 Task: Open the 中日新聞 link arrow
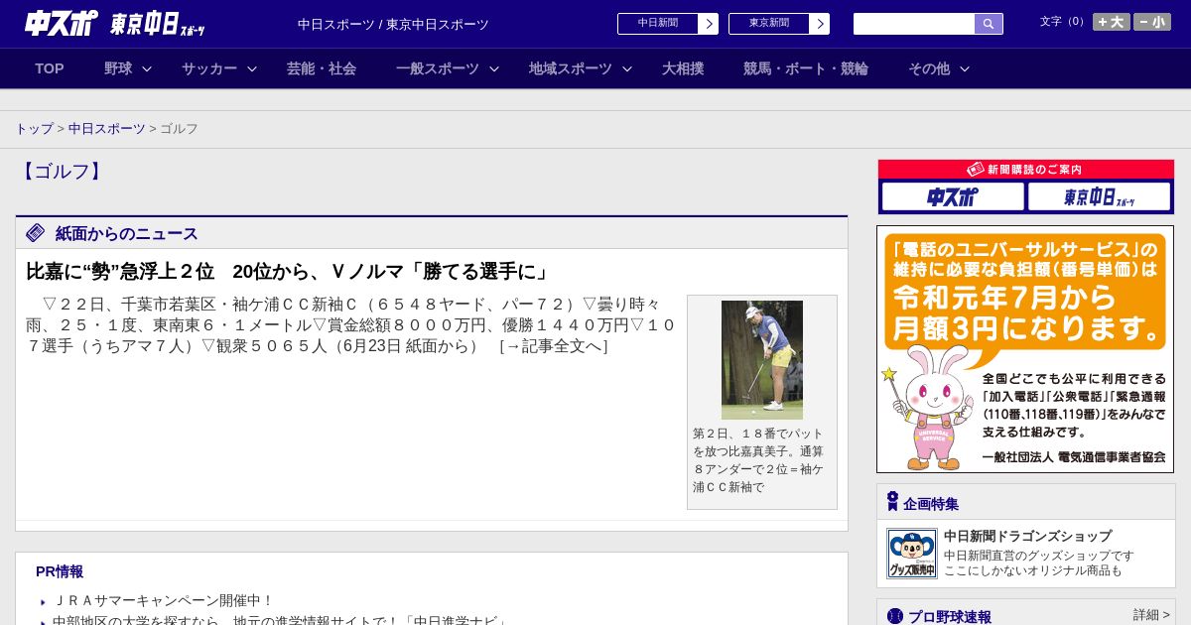708,24
